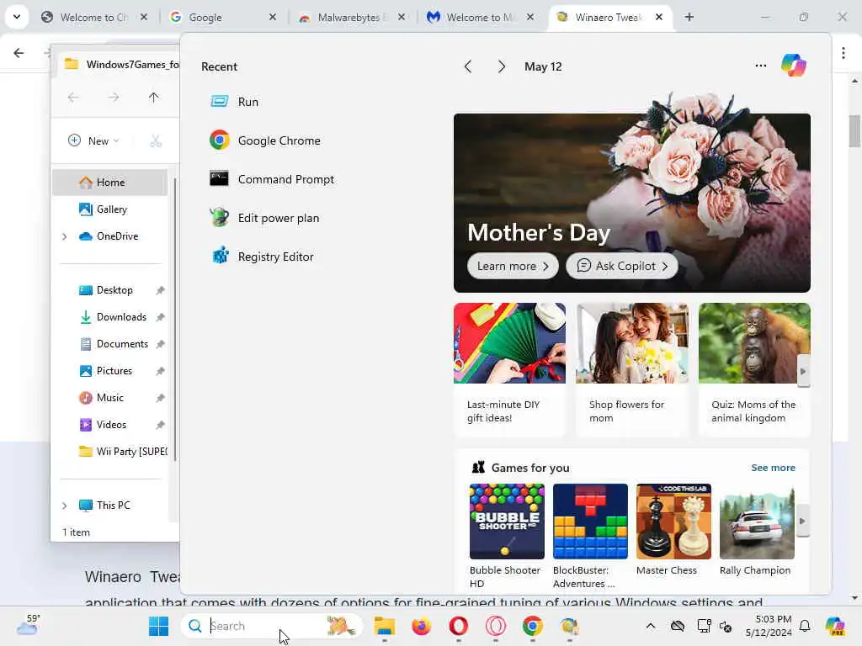The height and width of the screenshot is (646, 862).
Task: Click the up-folder arrow in File Explorer
Action: coord(153,98)
